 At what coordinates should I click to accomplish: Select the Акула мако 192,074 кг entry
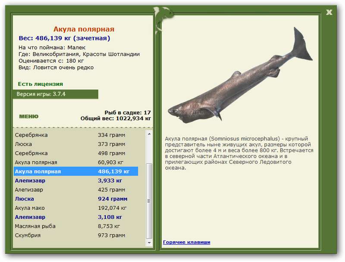pyautogui.click(x=76, y=208)
